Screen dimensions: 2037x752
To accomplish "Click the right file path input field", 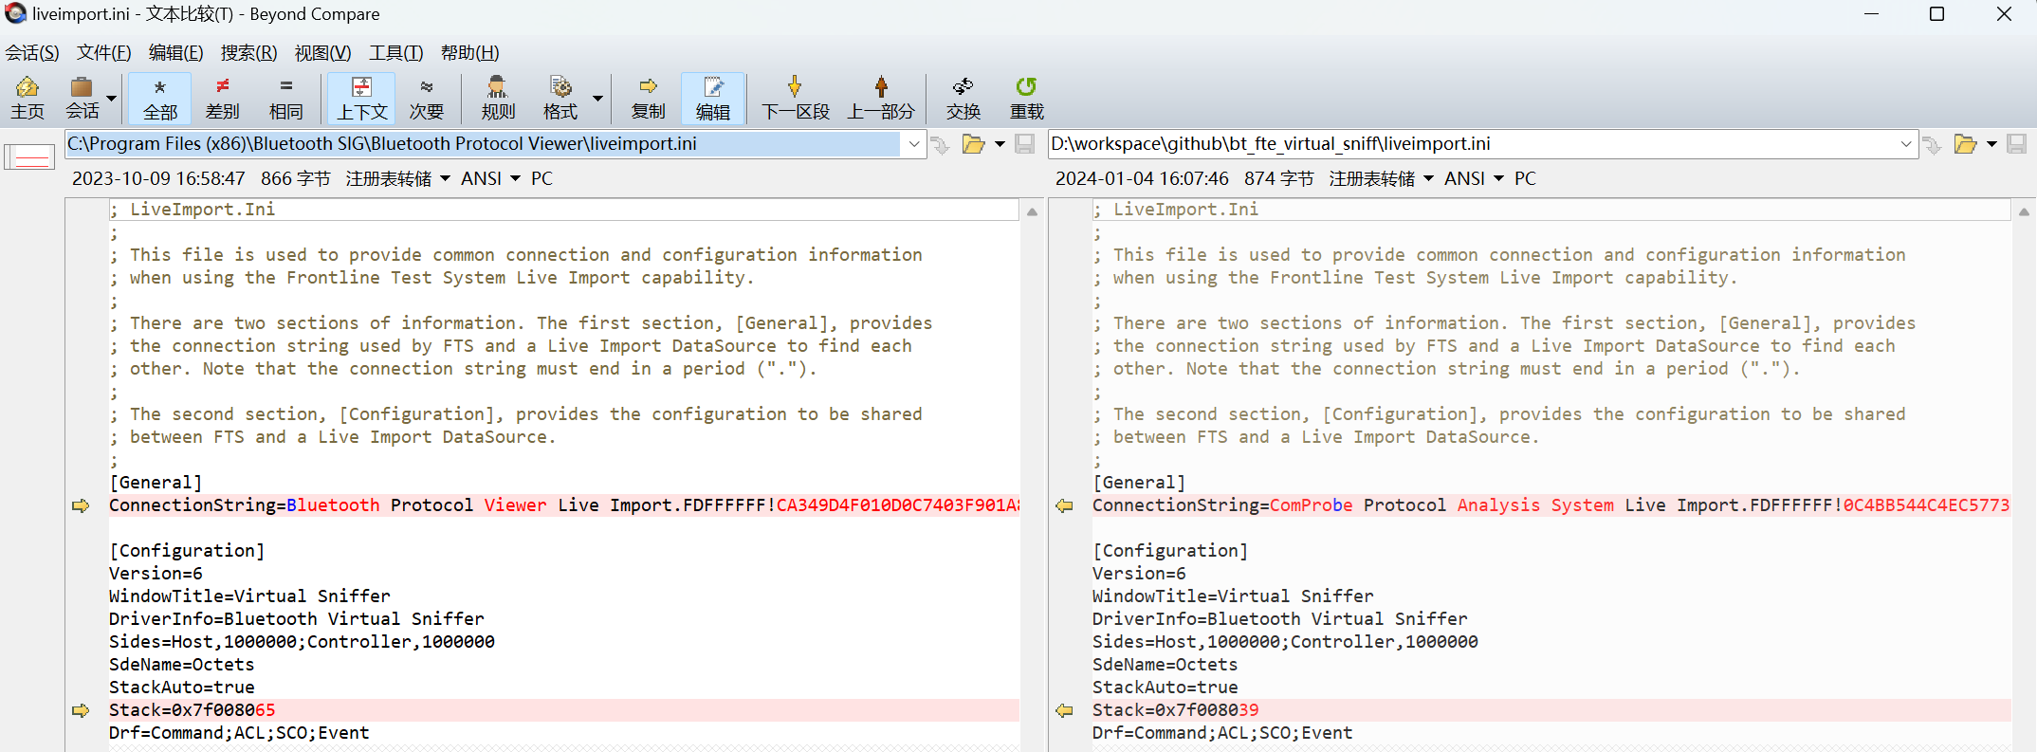I will (1471, 144).
